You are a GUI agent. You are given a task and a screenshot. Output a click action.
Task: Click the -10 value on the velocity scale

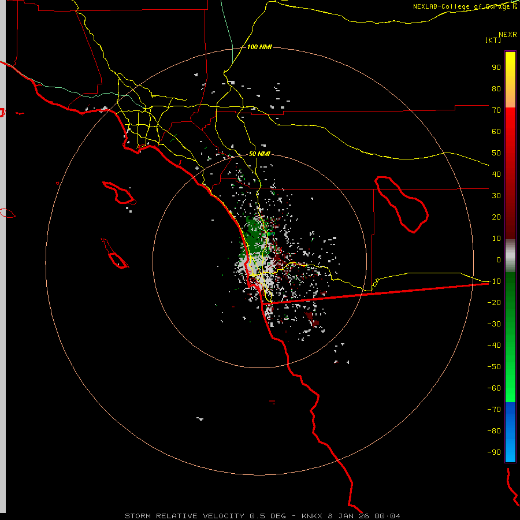[x=494, y=281]
